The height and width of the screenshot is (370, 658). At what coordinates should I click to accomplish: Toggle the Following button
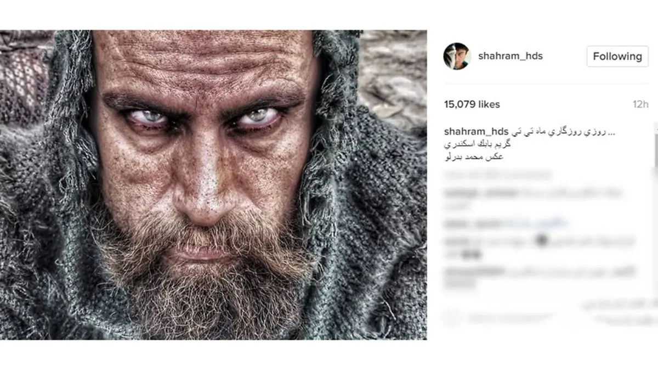(617, 57)
